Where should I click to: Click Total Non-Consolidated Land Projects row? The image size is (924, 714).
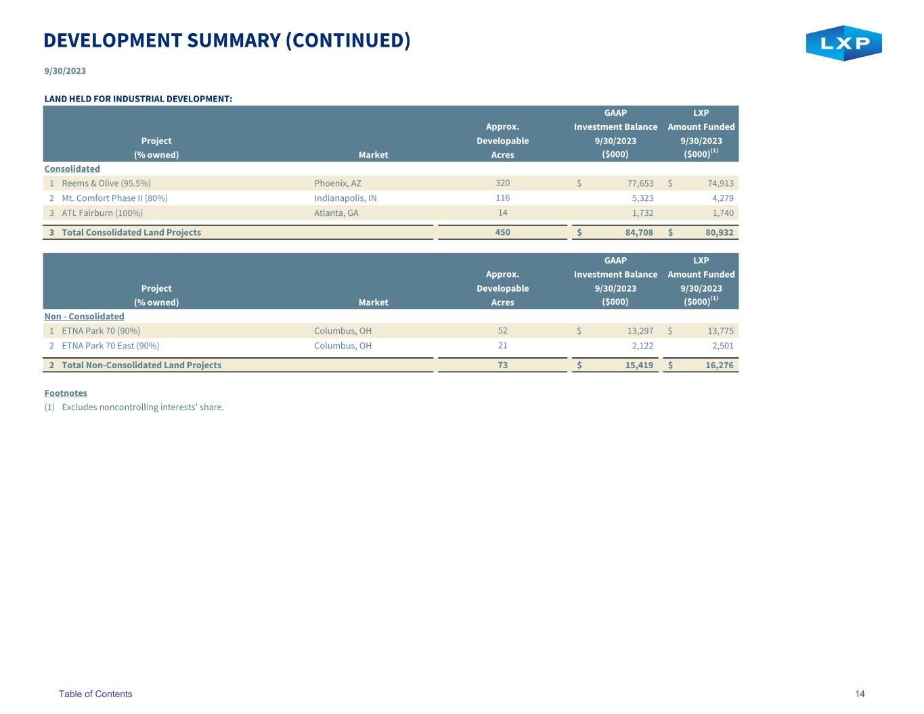[391, 365]
